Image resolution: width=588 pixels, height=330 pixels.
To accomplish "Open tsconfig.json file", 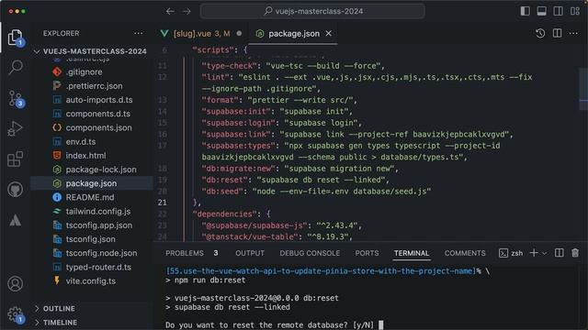I will (x=92, y=239).
